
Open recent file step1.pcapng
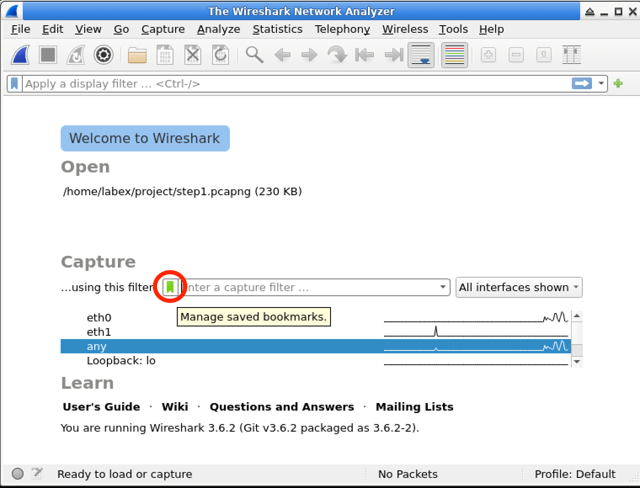pos(182,192)
